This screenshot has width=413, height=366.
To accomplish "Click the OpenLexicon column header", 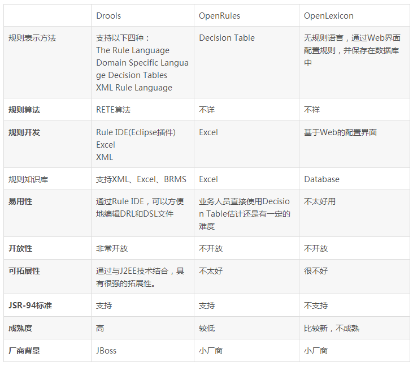I will 329,16.
